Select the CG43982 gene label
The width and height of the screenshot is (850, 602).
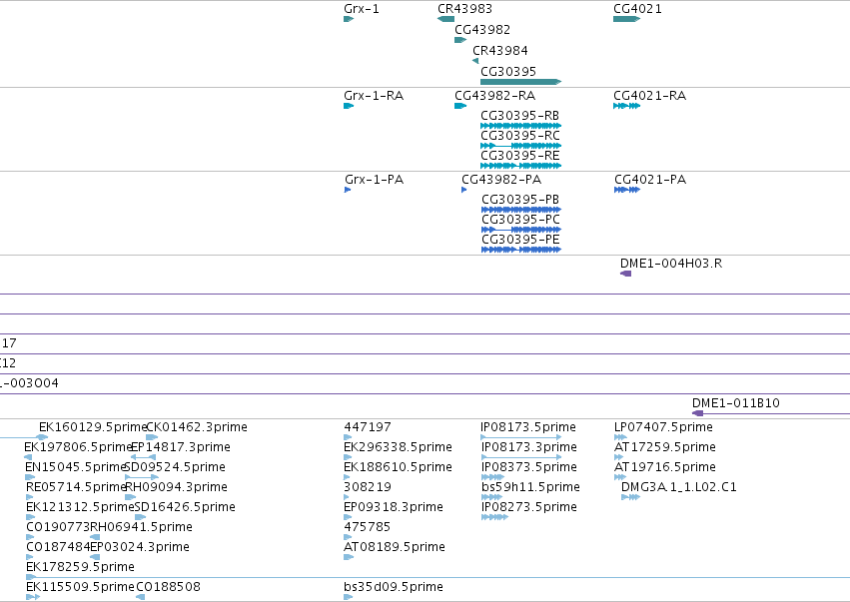(481, 29)
